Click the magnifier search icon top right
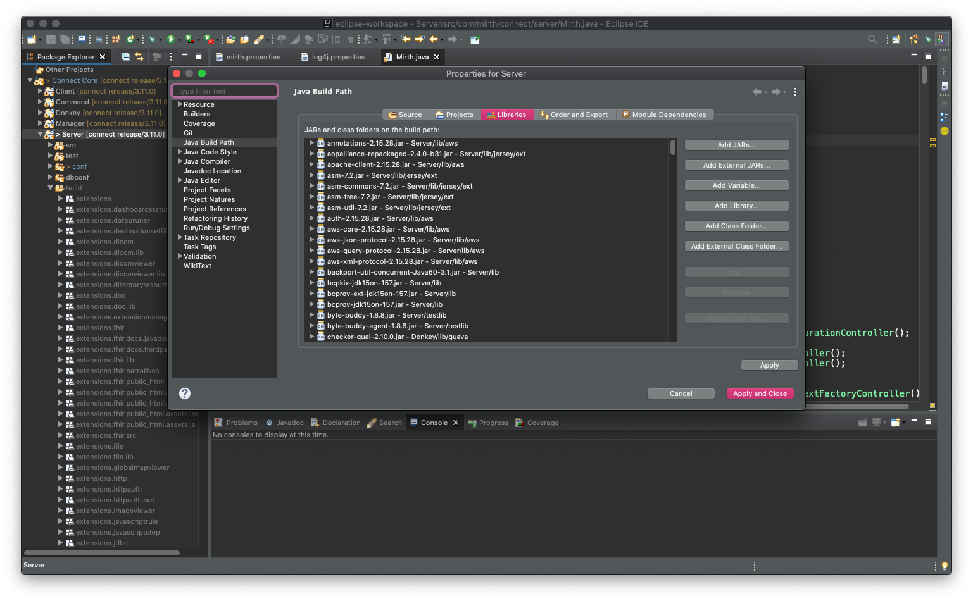Image resolution: width=973 pixels, height=601 pixels. click(x=872, y=39)
